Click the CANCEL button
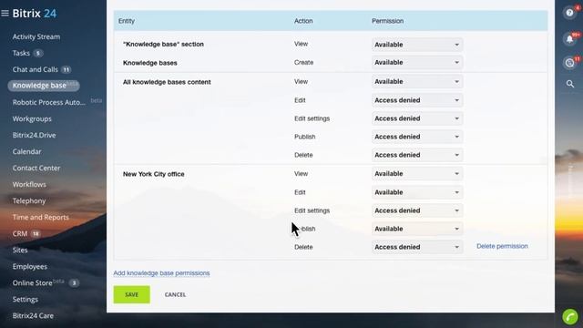Viewport: 583px width, 328px height. pyautogui.click(x=175, y=294)
